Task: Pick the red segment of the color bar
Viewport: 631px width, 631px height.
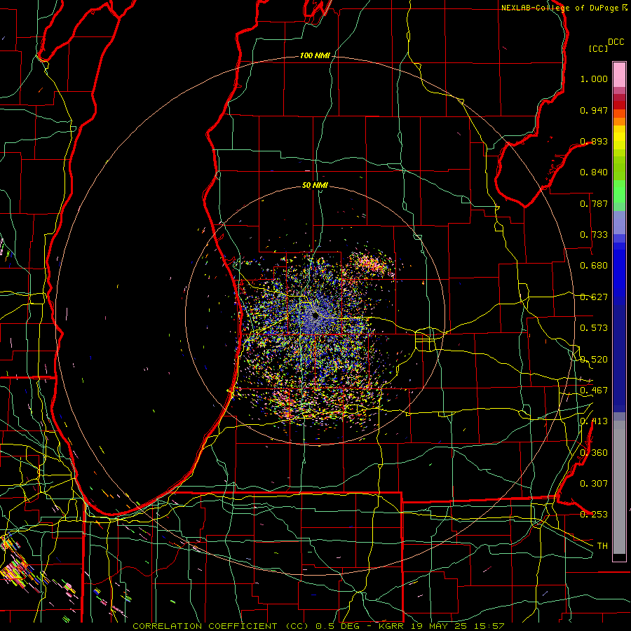Action: [x=619, y=104]
